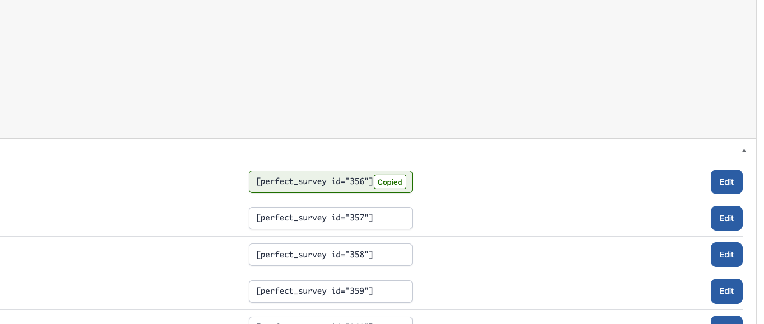Viewport: 764px width, 324px height.
Task: Click the blank row area left of shortcode 357
Action: click(x=124, y=218)
